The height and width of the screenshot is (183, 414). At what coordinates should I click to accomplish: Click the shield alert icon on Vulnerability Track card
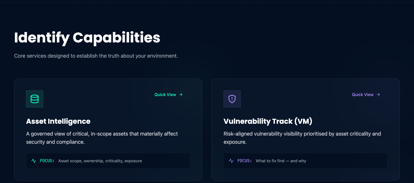pos(232,99)
